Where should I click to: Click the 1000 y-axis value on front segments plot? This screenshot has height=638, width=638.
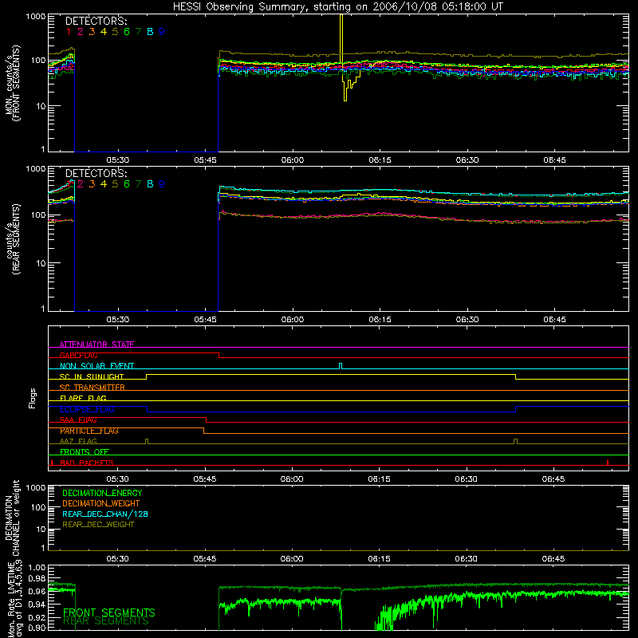click(x=36, y=17)
